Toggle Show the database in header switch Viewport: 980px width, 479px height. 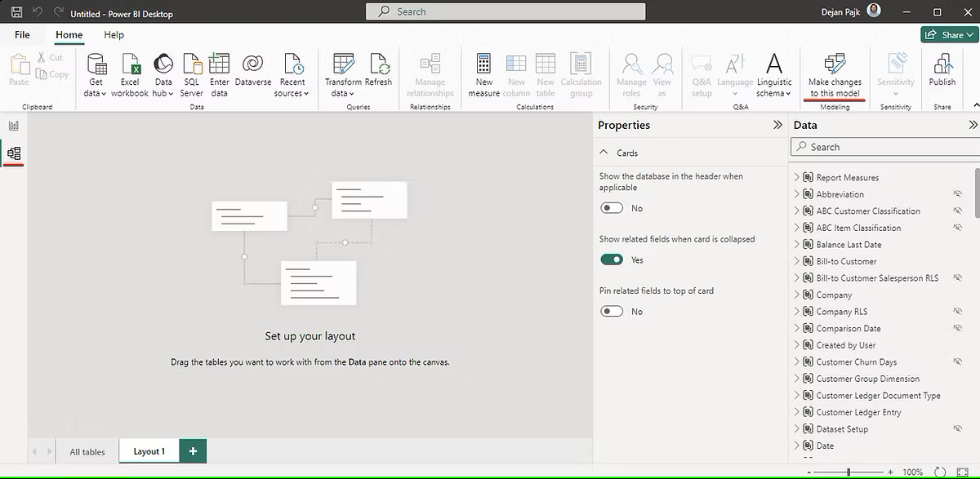(x=612, y=209)
